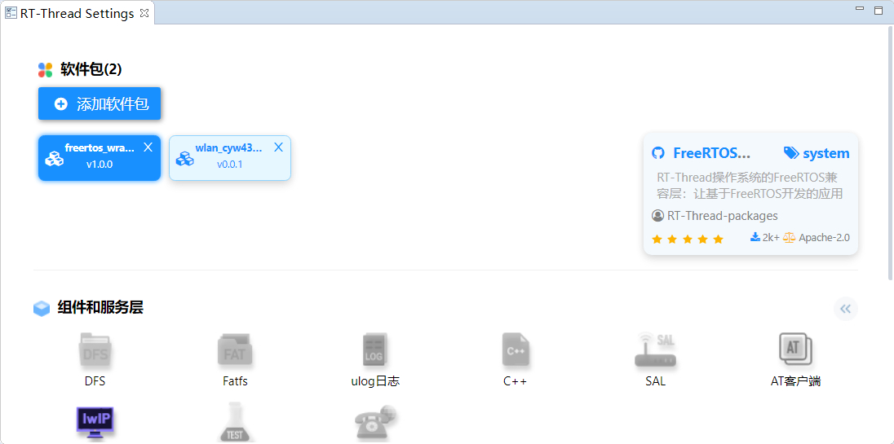Image resolution: width=894 pixels, height=444 pixels.
Task: Minimize the editor view
Action: pyautogui.click(x=860, y=8)
